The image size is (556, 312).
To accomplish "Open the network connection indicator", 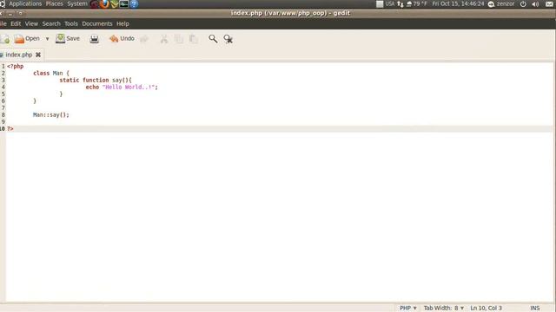I will pyautogui.click(x=400, y=4).
